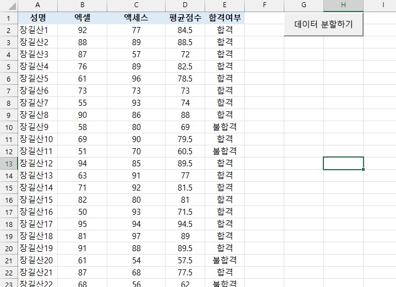Select column C header
The width and height of the screenshot is (396, 287).
point(136,5)
